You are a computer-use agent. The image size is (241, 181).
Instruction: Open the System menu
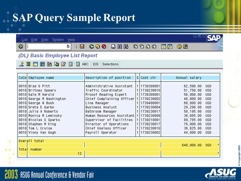[x=58, y=40]
